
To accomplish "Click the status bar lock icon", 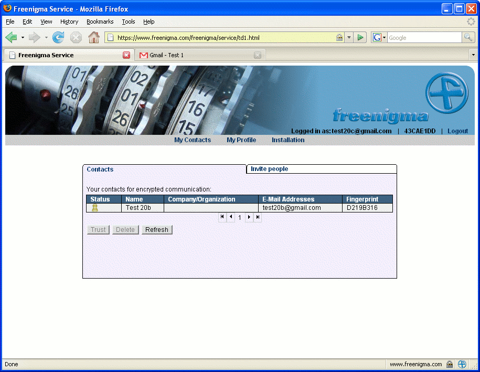I will 450,364.
